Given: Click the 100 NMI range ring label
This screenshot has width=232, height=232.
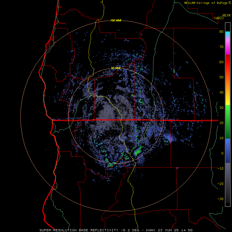Looking at the screenshot, I should [116, 20].
